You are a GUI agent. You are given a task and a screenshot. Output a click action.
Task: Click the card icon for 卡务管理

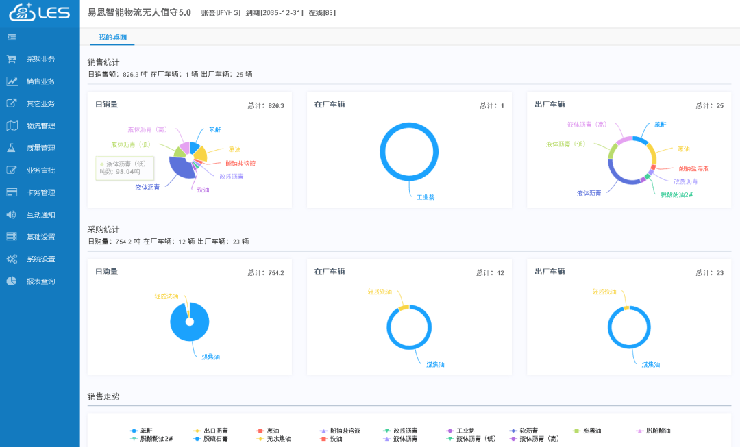(x=12, y=192)
